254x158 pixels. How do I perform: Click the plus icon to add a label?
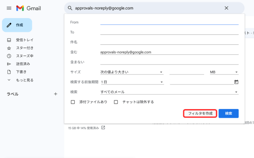(x=55, y=94)
